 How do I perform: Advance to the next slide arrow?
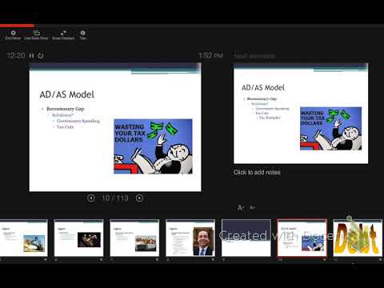click(x=139, y=198)
